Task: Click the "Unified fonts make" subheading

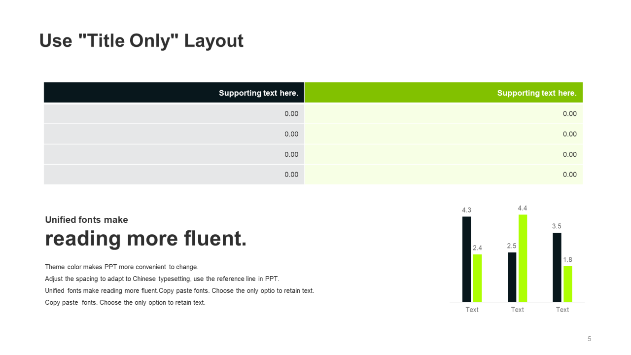Action: point(86,220)
